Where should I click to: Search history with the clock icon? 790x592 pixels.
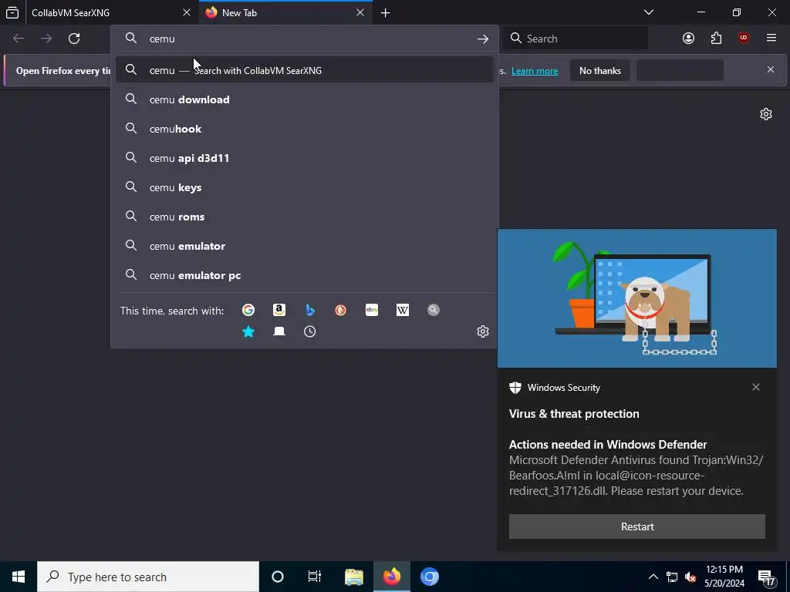click(310, 331)
